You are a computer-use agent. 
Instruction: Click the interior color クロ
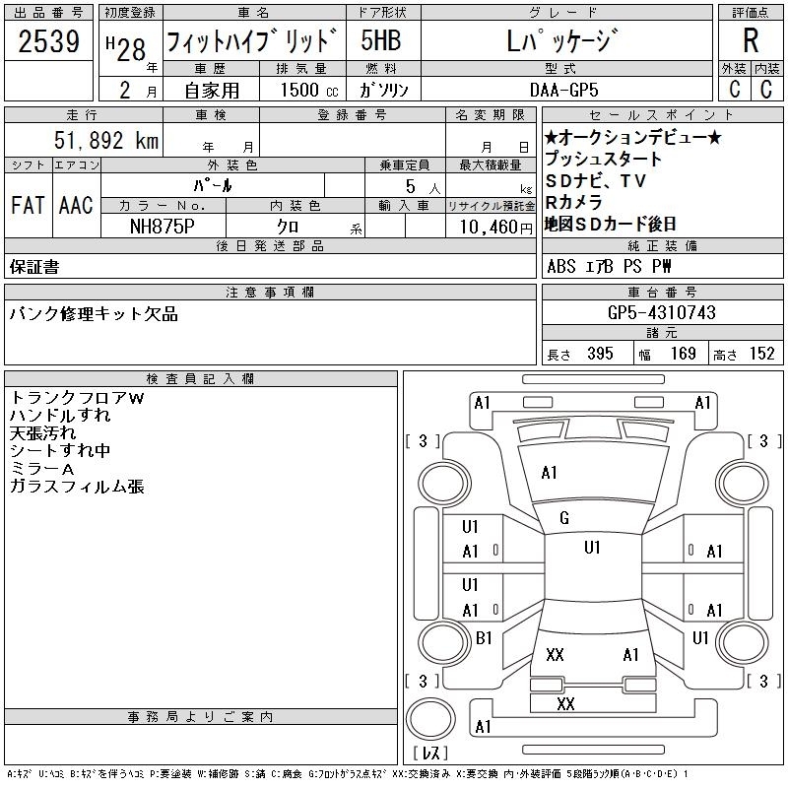[x=289, y=227]
